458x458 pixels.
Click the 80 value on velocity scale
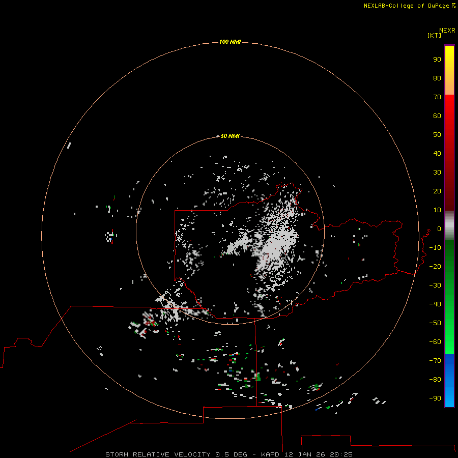coord(437,78)
